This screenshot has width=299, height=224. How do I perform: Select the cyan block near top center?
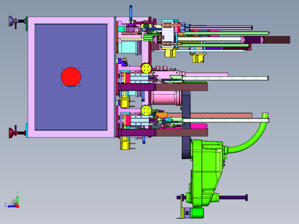tap(127, 48)
